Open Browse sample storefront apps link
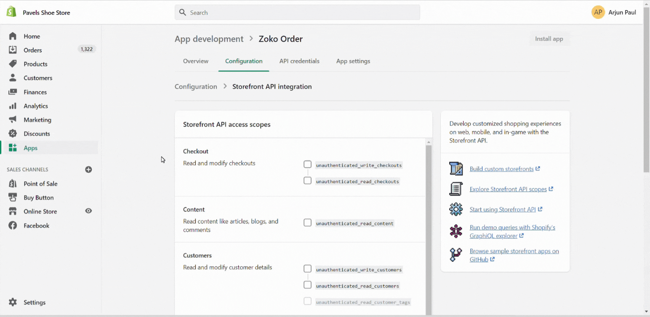The image size is (650, 317). (514, 255)
